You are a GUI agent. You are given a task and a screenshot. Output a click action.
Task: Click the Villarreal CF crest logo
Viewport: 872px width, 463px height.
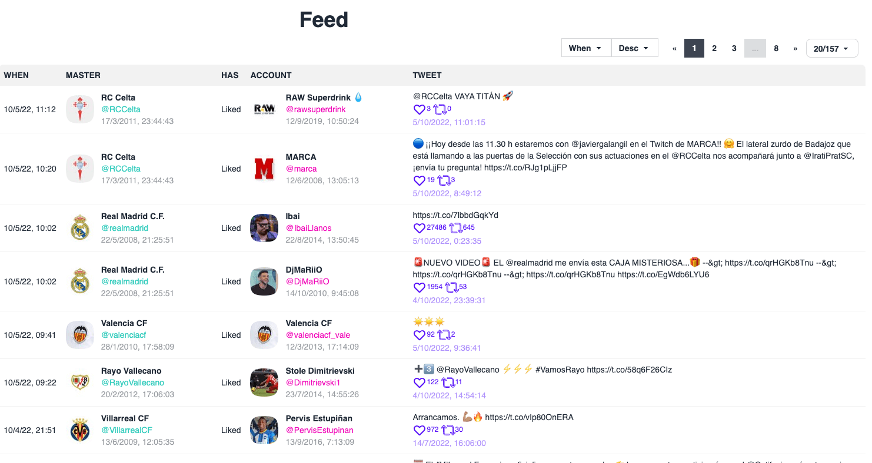pos(80,430)
